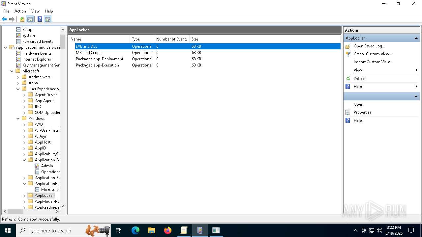Sort by the Type column header
422x237 pixels.
point(142,39)
